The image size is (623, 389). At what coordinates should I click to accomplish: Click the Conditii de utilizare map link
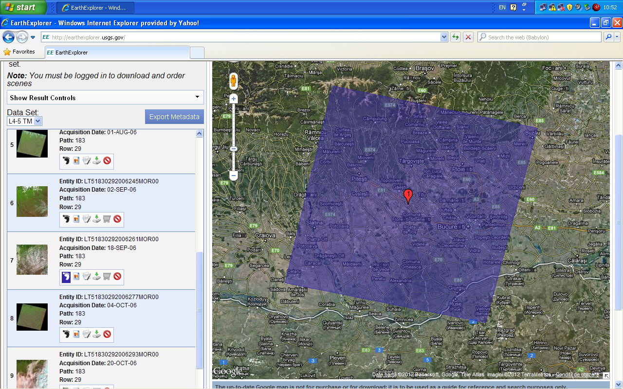click(578, 374)
